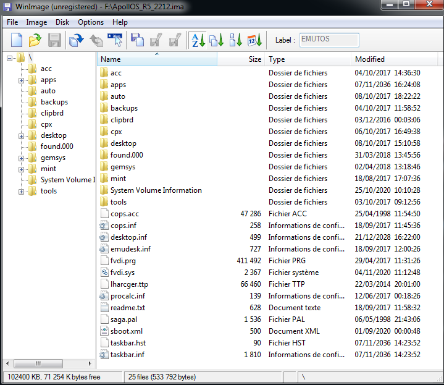
Task: Sort files by date calendar icon
Action: (x=254, y=40)
